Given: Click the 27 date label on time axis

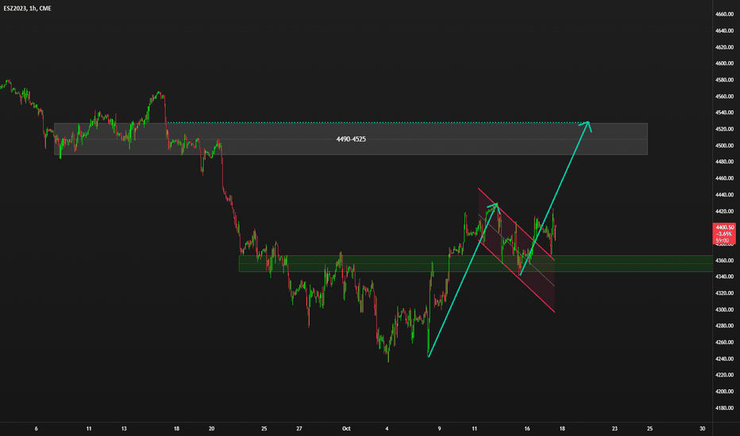Looking at the screenshot, I should [x=299, y=428].
